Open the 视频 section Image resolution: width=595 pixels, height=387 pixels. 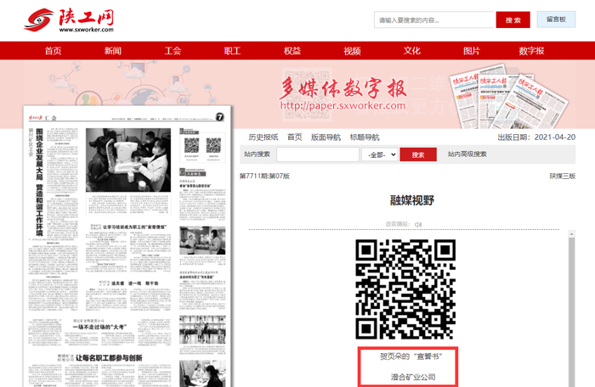coord(352,51)
